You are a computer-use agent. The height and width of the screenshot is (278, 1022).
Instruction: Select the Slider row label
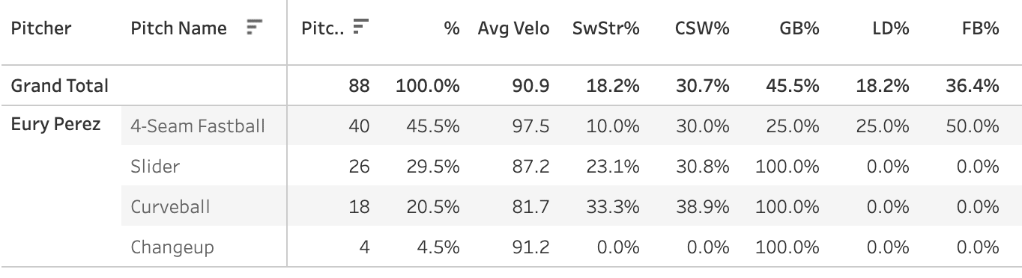[x=155, y=166]
